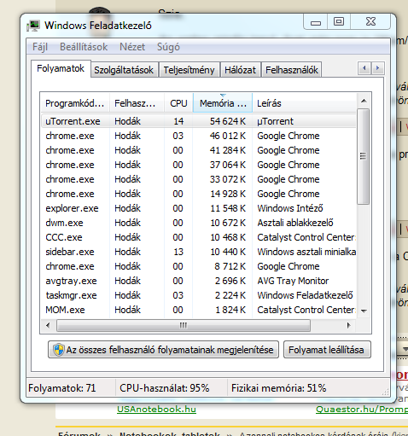Open the Súgó menu

[x=168, y=47]
